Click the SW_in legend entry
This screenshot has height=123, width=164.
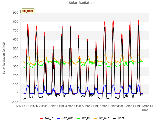[47, 118]
